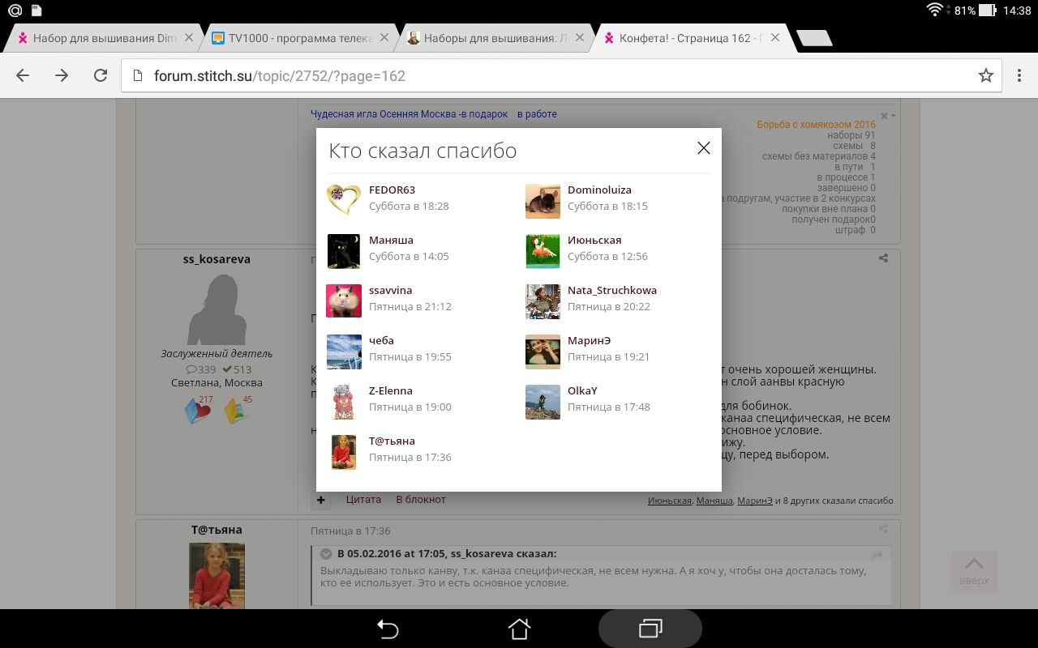Open a new browser tab
This screenshot has height=648, width=1038.
[x=813, y=38]
